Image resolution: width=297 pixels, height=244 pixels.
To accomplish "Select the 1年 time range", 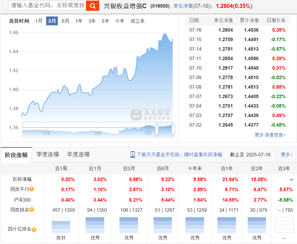I will coord(79,21).
